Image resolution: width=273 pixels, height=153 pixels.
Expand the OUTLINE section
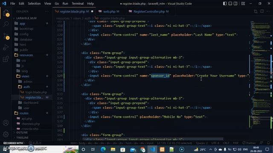click(22, 132)
